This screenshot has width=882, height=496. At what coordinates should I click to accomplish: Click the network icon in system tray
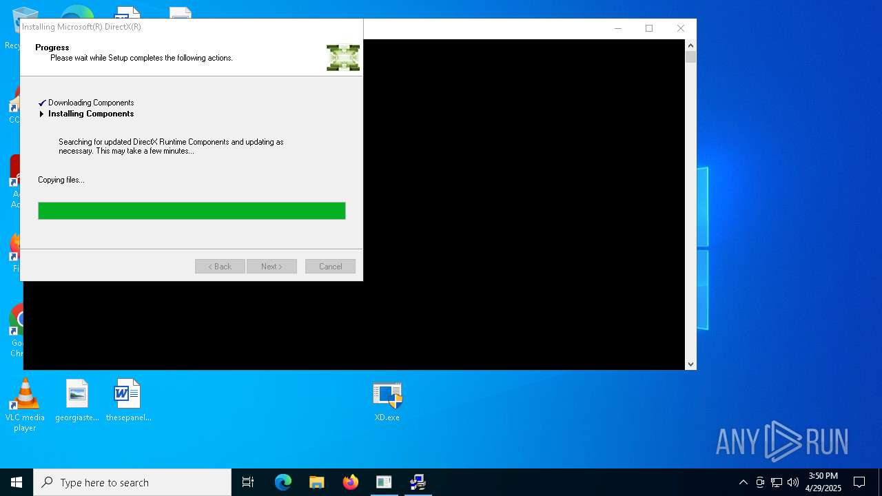(x=777, y=482)
